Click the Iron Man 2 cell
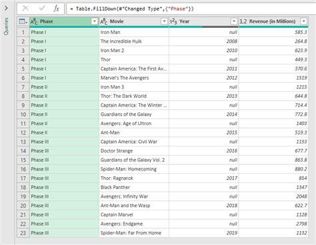Image resolution: width=316 pixels, height=245 pixels. coord(134,51)
